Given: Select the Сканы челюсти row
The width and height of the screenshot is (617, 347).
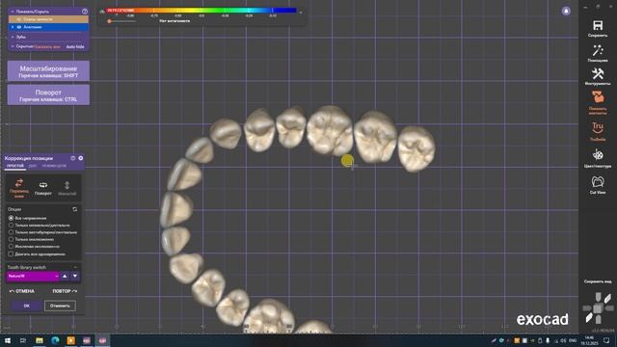Looking at the screenshot, I should point(48,19).
